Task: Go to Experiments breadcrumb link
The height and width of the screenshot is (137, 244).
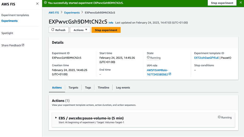Action: 72,13
